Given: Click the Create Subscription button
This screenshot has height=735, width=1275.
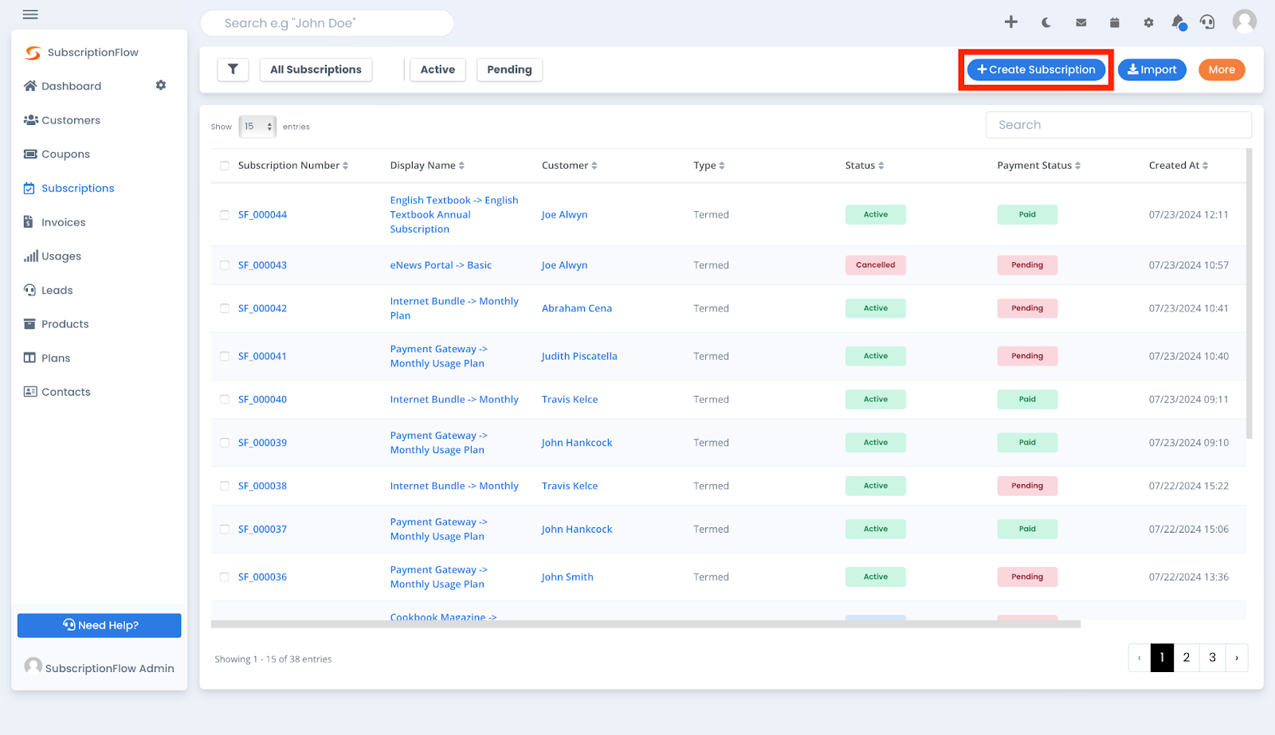Looking at the screenshot, I should [x=1036, y=69].
